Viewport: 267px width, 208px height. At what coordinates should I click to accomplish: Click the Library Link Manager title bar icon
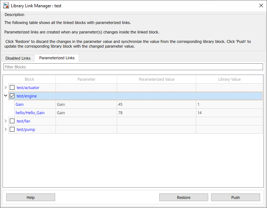pos(6,5)
